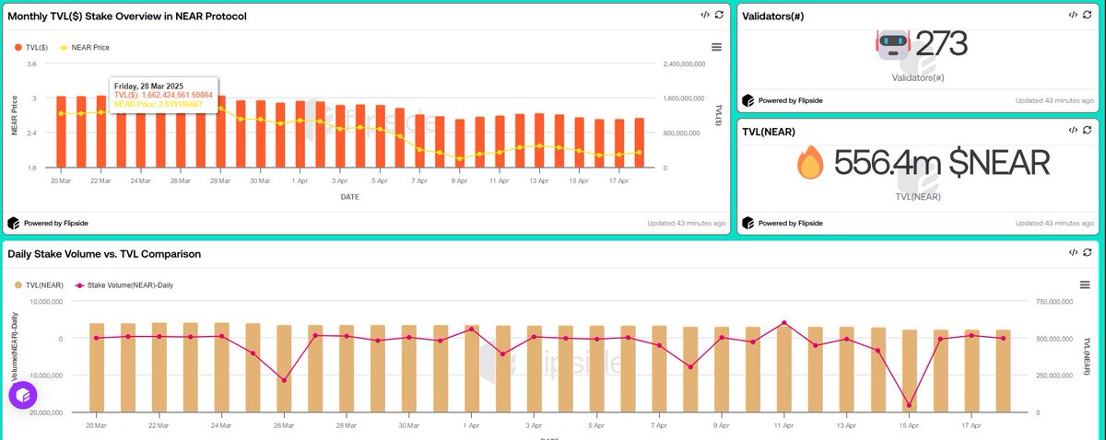Image resolution: width=1106 pixels, height=440 pixels.
Task: Click the 17 Apr label on Monthly TVL axis
Action: [x=620, y=180]
